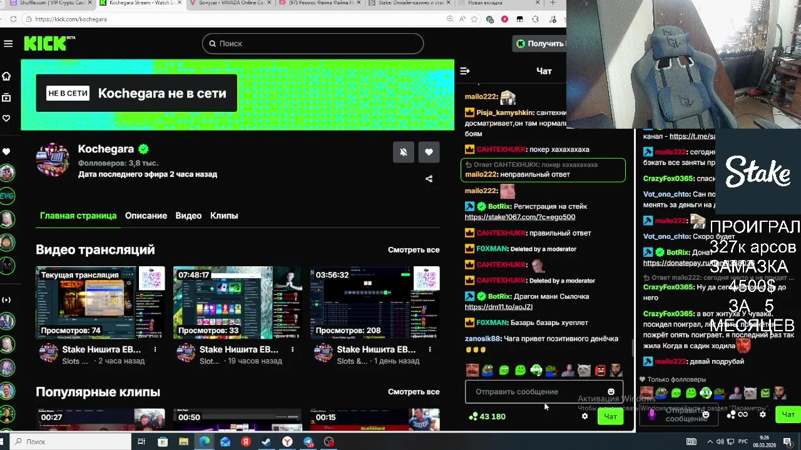Play the 00:50 popular clip
Screen dimensions: 801x450
point(238,420)
